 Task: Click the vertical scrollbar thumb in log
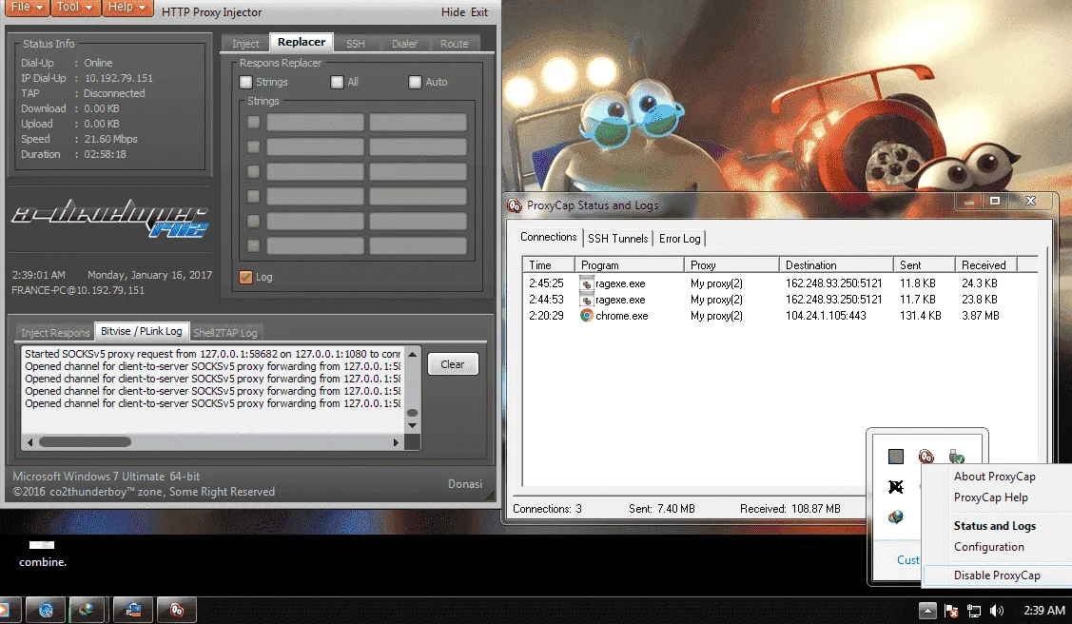point(412,413)
